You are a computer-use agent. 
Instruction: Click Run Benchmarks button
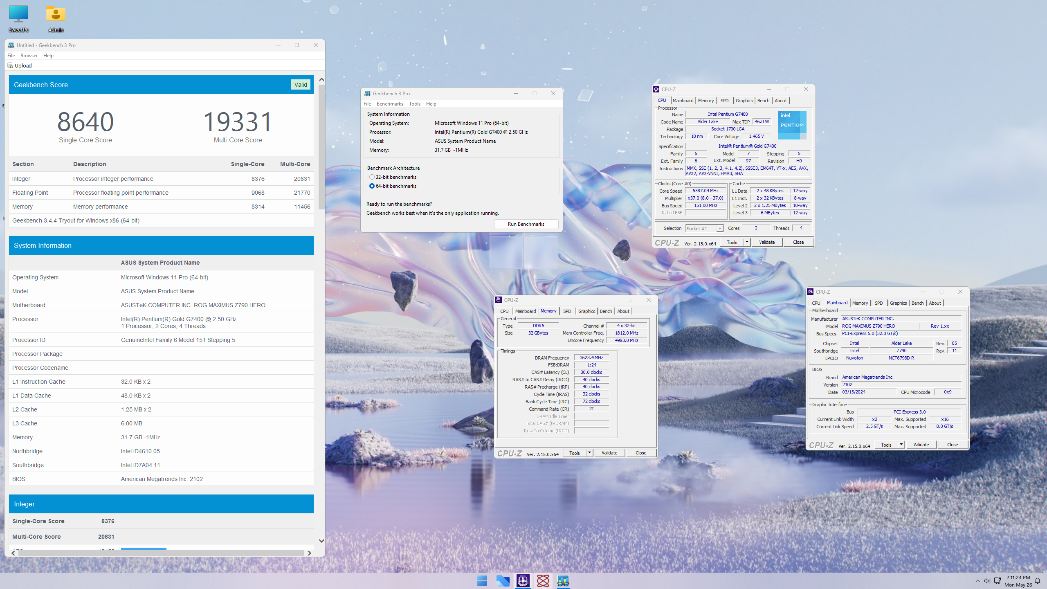(x=526, y=224)
